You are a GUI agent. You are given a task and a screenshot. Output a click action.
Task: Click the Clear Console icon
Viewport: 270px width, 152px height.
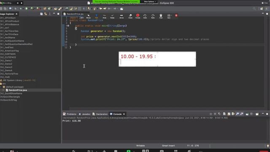(x=224, y=114)
